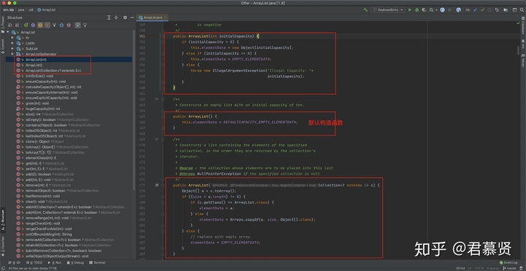Toggle Show Inherited green icon

coord(26,25)
